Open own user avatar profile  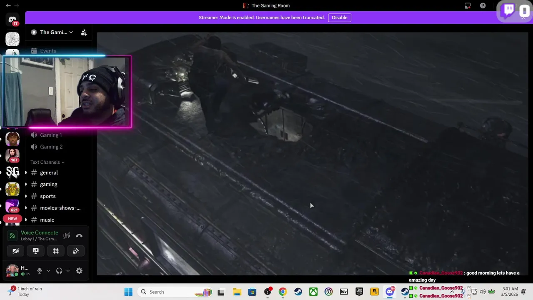point(12,270)
